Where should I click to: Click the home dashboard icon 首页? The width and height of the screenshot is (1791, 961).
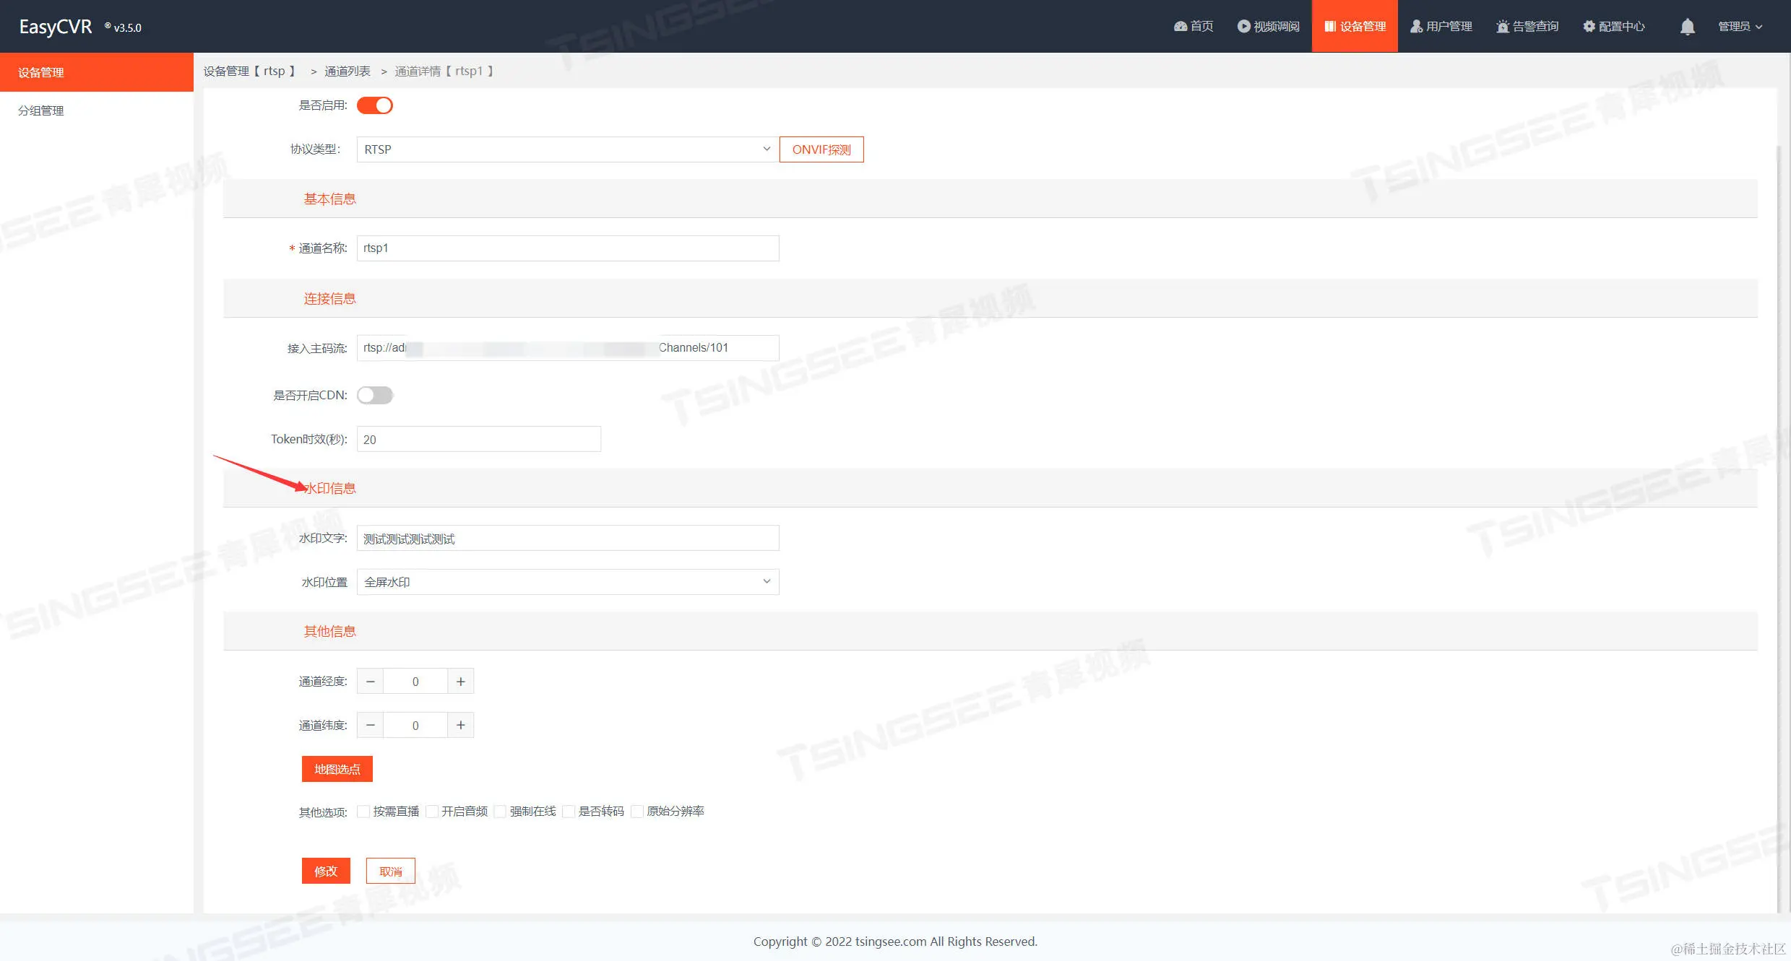[x=1181, y=27]
